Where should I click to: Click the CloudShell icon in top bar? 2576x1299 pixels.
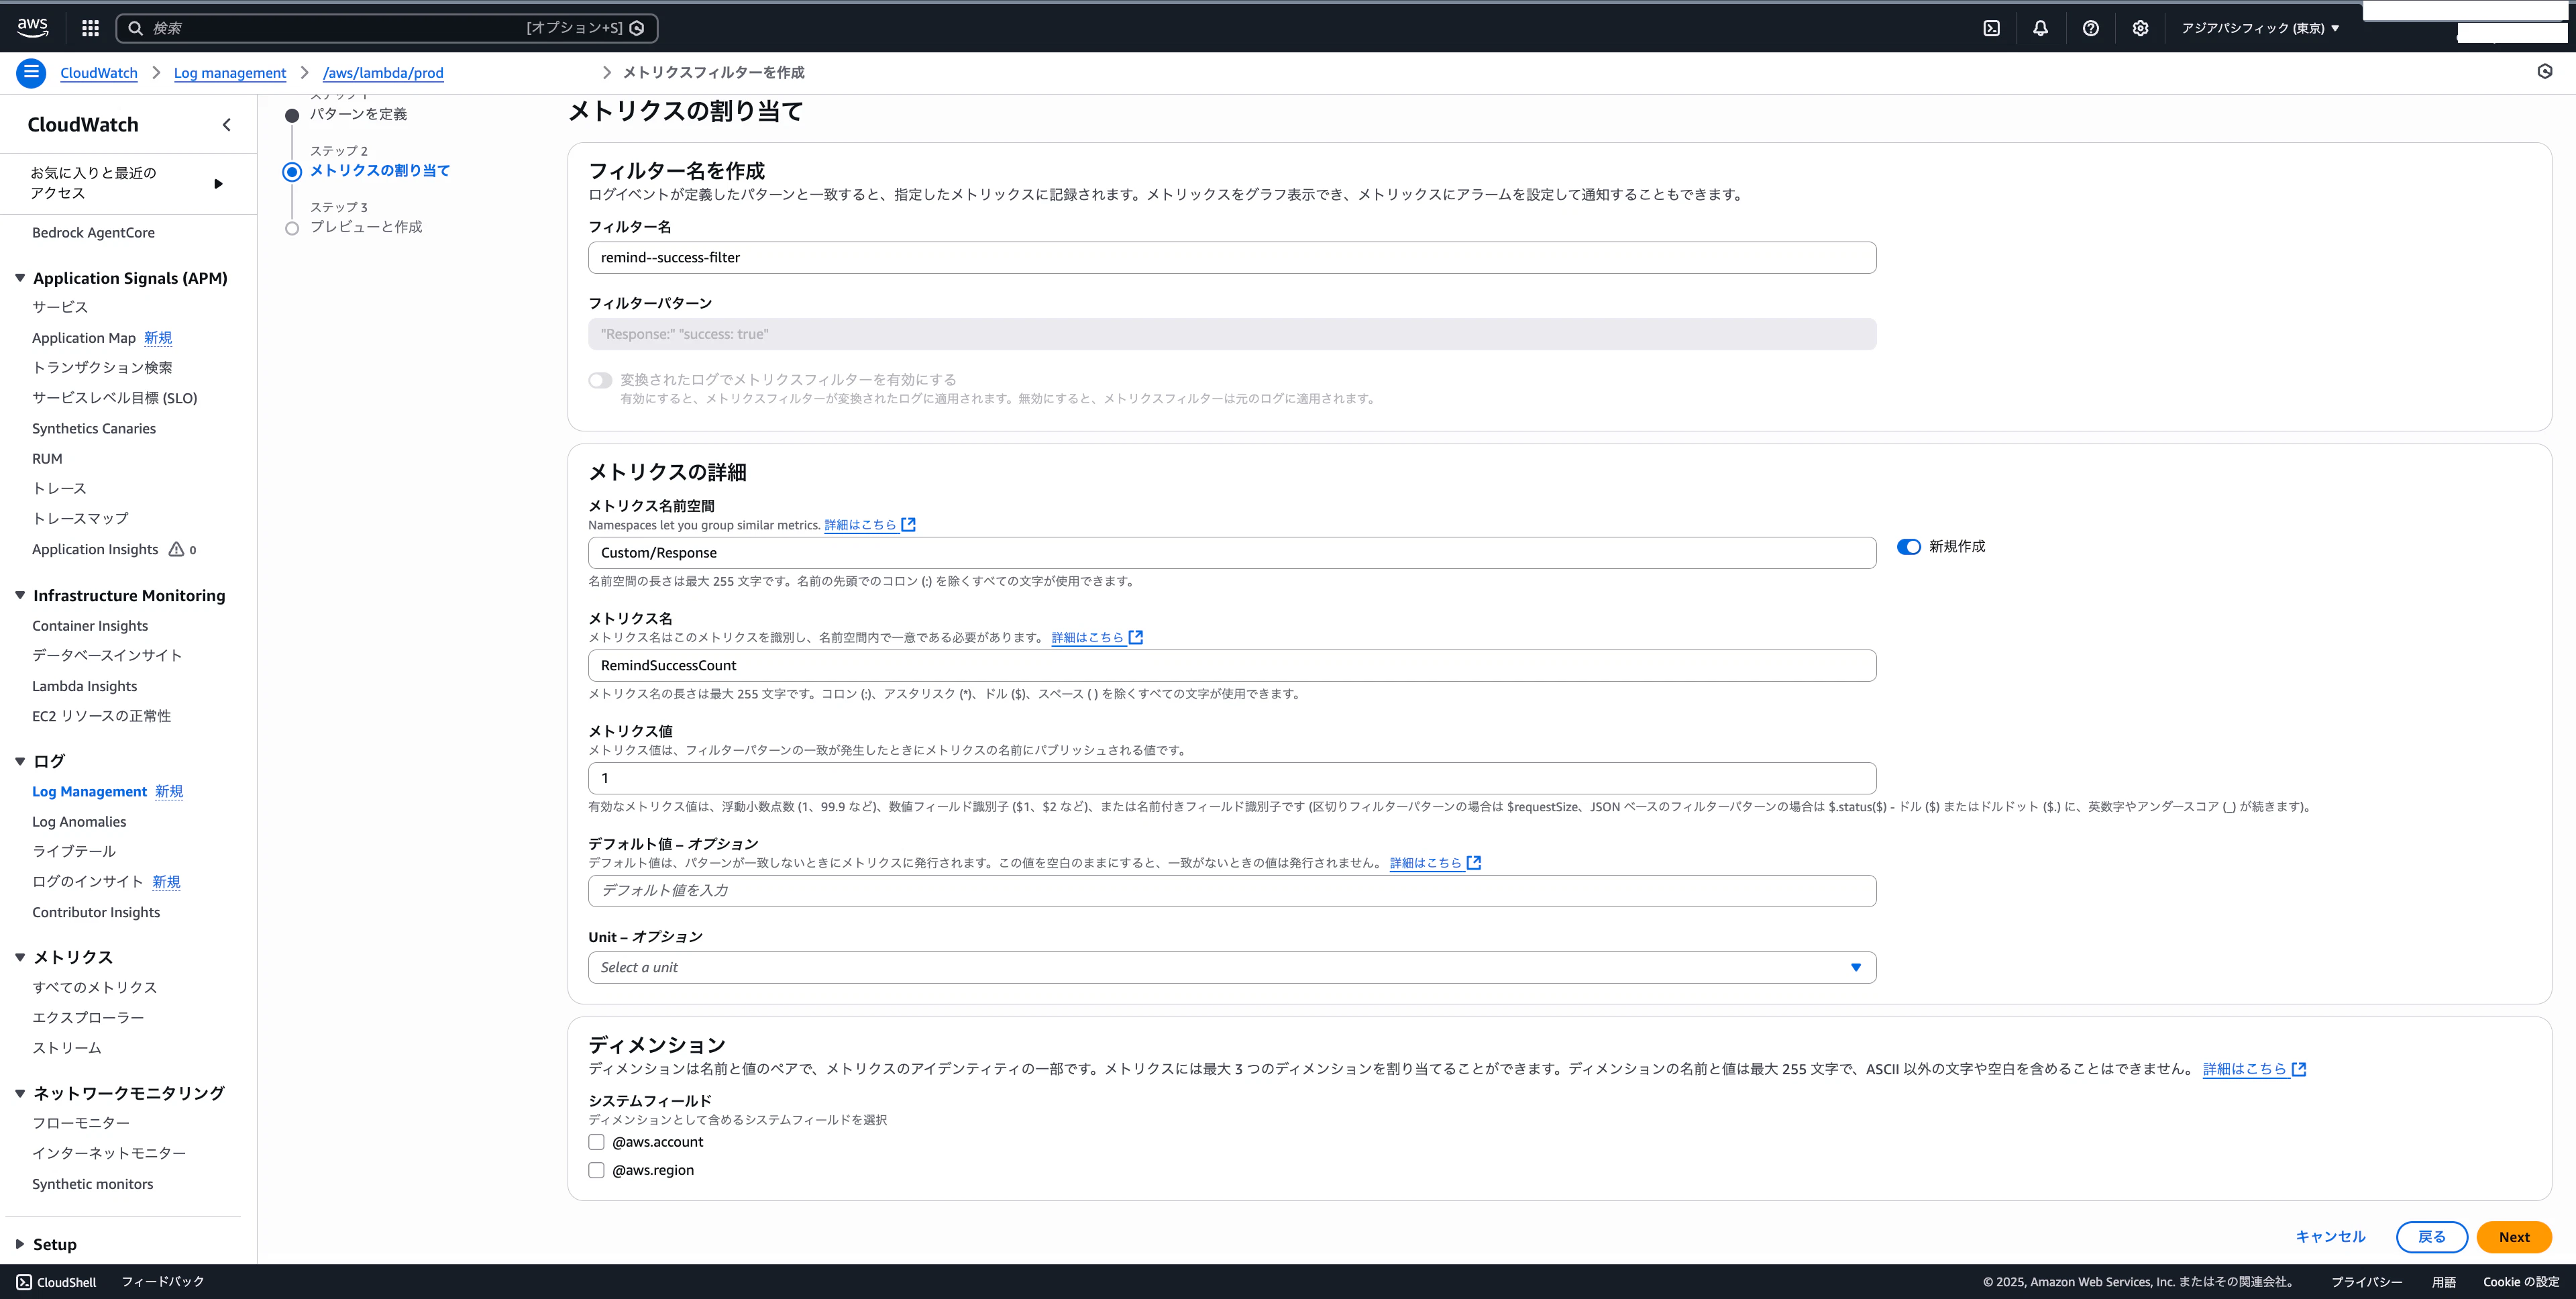point(1991,28)
